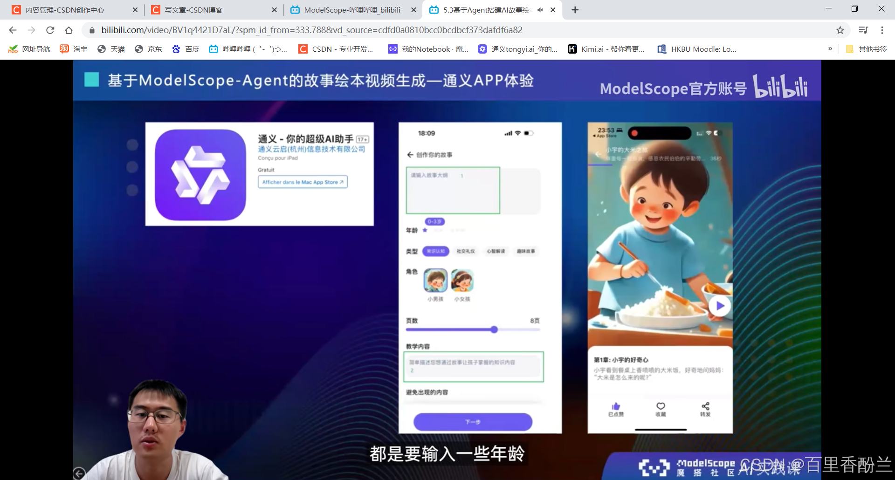Open 其他书签 folder
This screenshot has width=895, height=480.
tap(866, 49)
